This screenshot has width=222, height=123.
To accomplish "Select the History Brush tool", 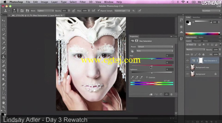I will (4, 61).
